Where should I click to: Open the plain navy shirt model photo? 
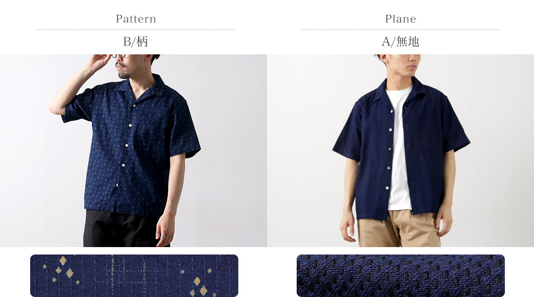tap(400, 150)
